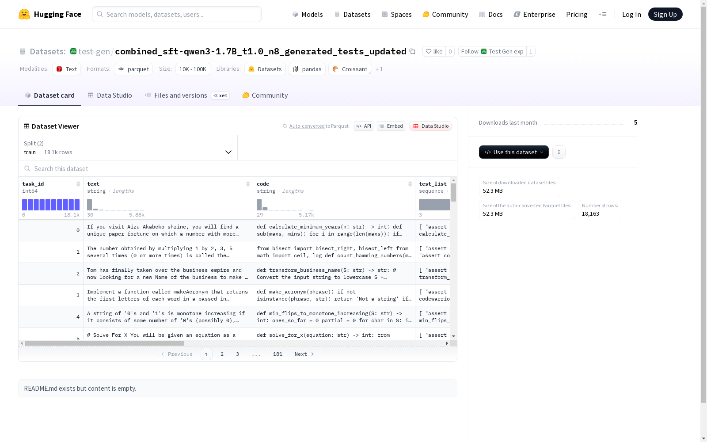The width and height of the screenshot is (707, 442).
Task: Click the 'If you visit Aizu Akabeko' cell
Action: point(168,230)
